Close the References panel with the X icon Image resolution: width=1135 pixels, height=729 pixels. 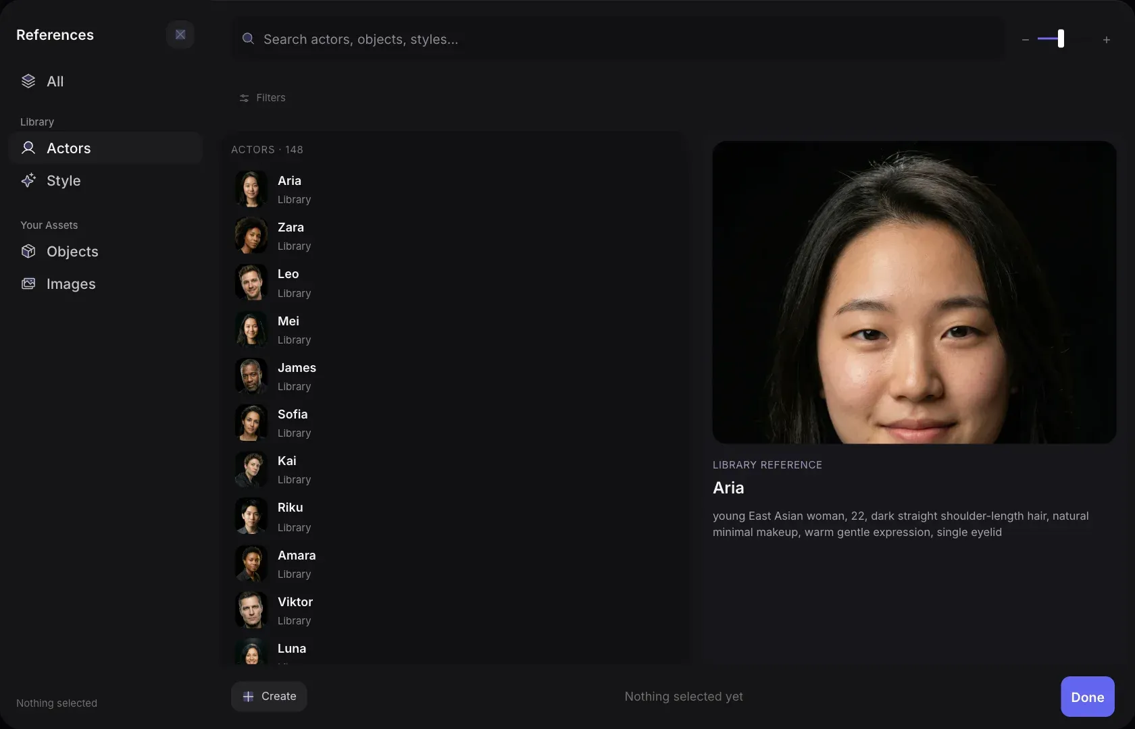coord(180,34)
